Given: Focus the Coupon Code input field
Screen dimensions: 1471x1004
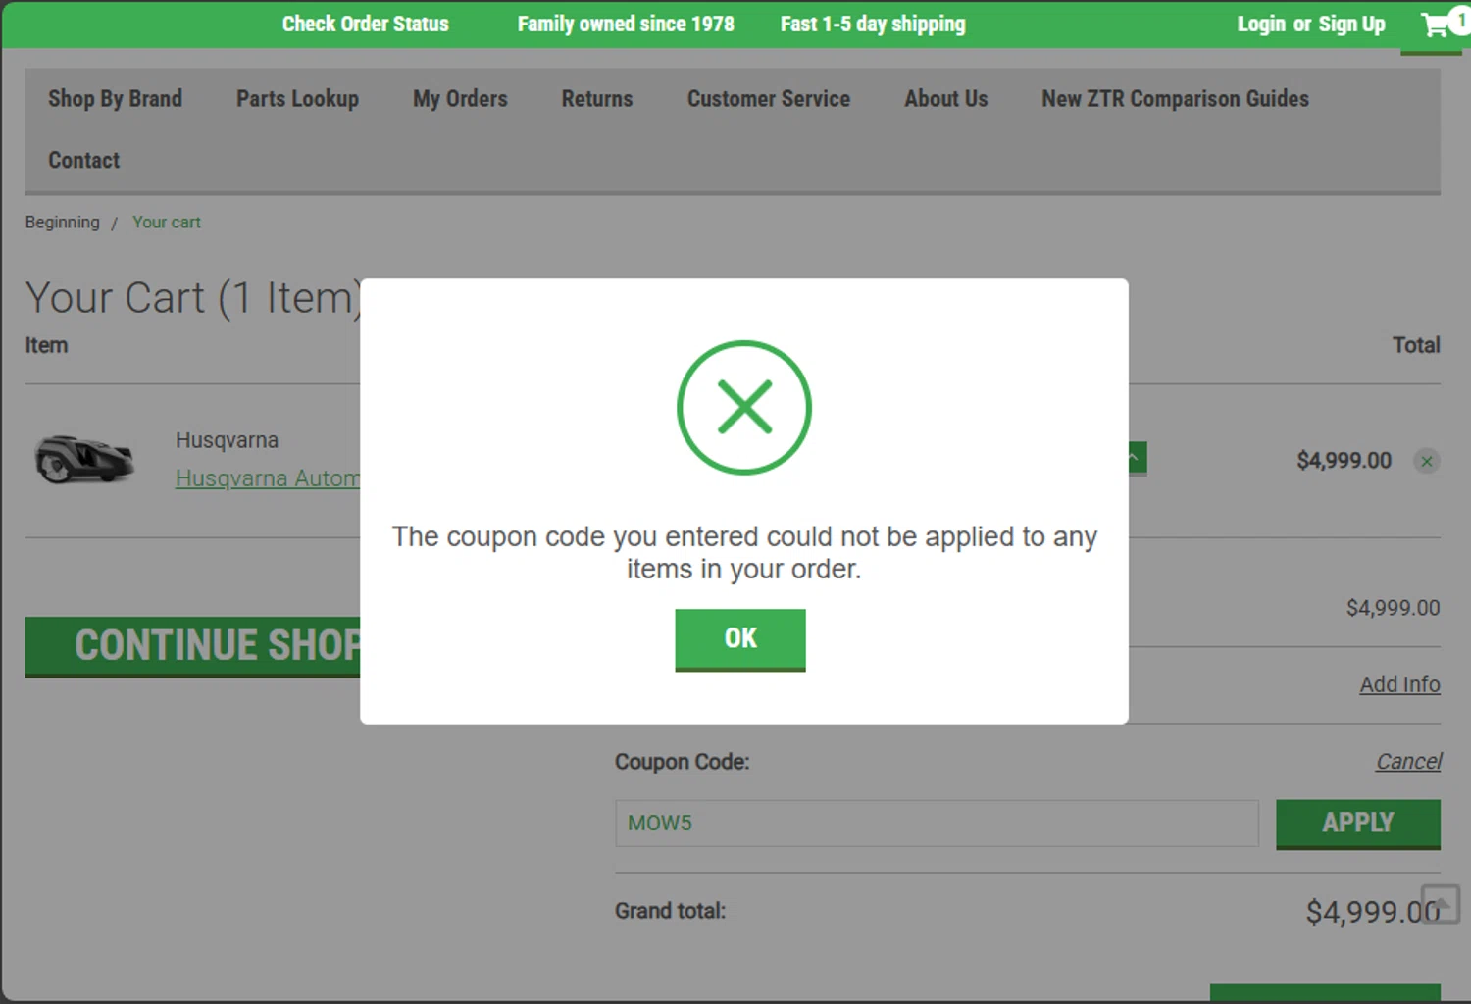Looking at the screenshot, I should click(937, 824).
